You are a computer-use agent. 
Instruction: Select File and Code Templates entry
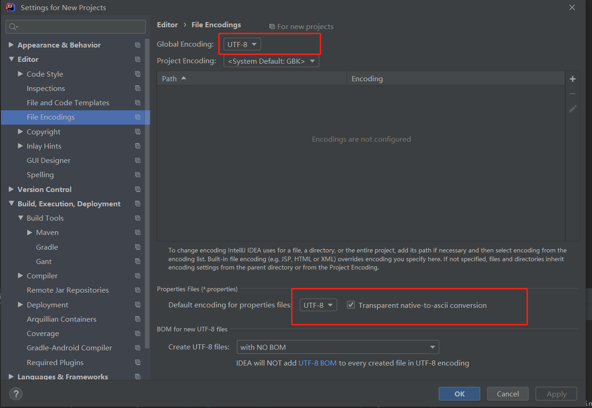coord(68,102)
